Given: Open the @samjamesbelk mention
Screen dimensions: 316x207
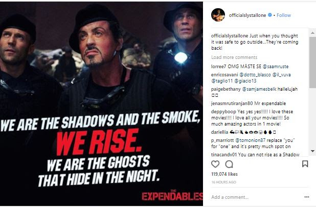Looking at the screenshot, I should 259,89.
